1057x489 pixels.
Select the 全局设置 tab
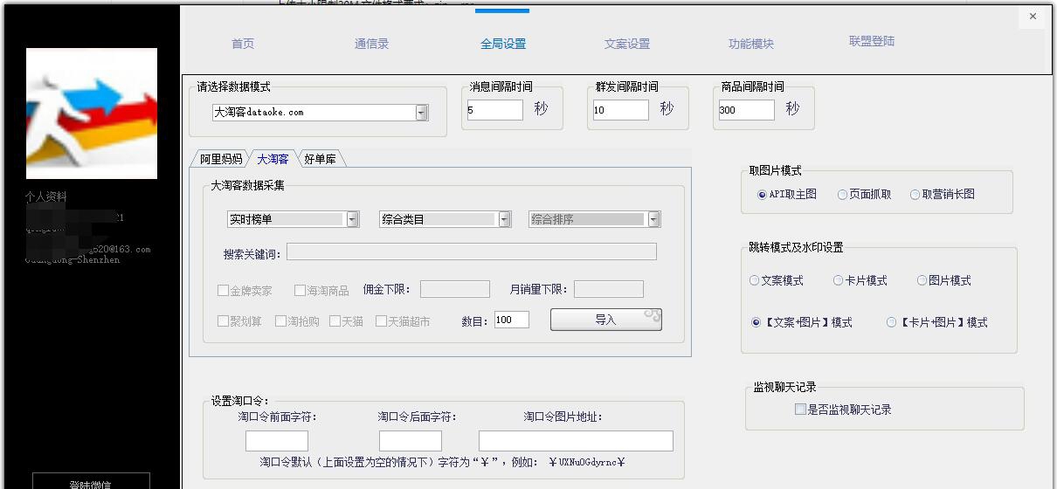(502, 44)
